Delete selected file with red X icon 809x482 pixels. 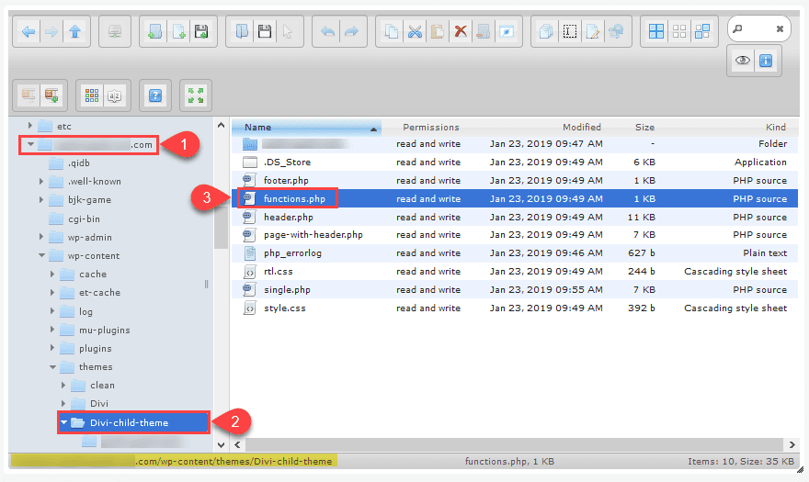point(461,31)
